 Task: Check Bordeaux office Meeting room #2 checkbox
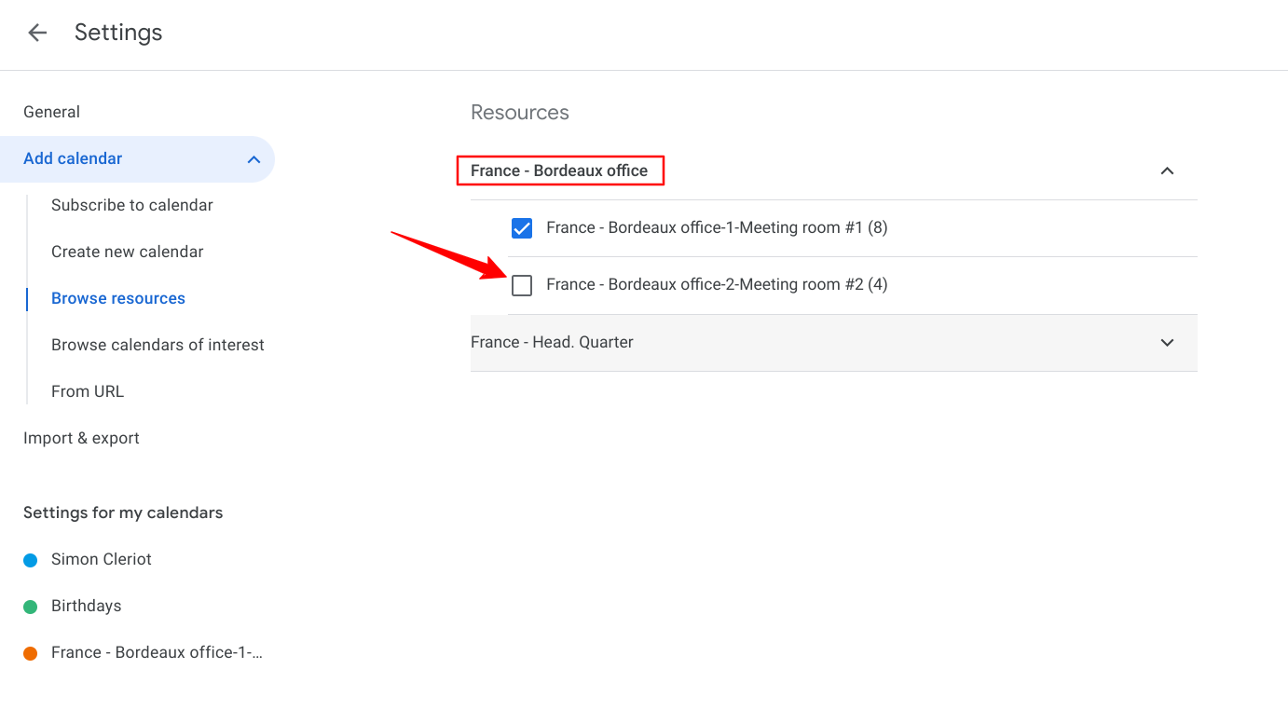point(522,285)
